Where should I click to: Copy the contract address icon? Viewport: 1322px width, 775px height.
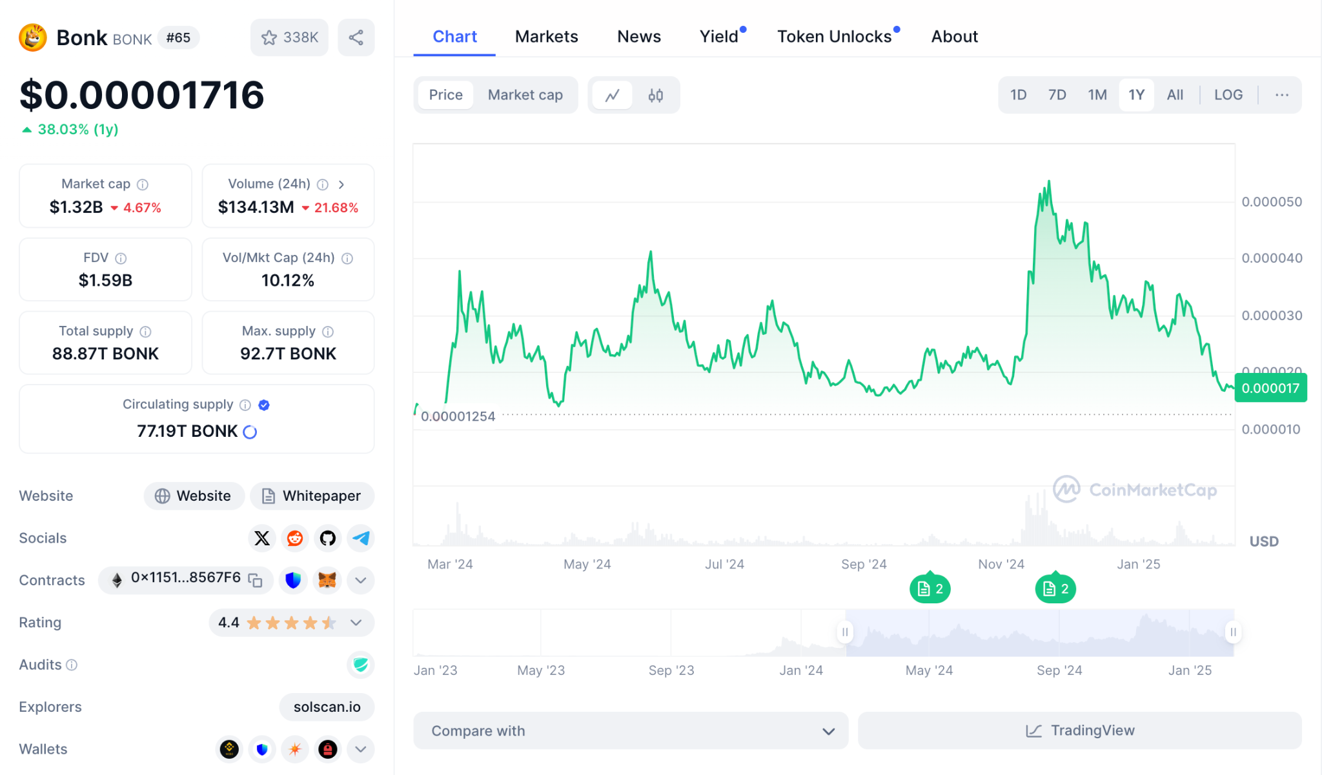coord(256,580)
